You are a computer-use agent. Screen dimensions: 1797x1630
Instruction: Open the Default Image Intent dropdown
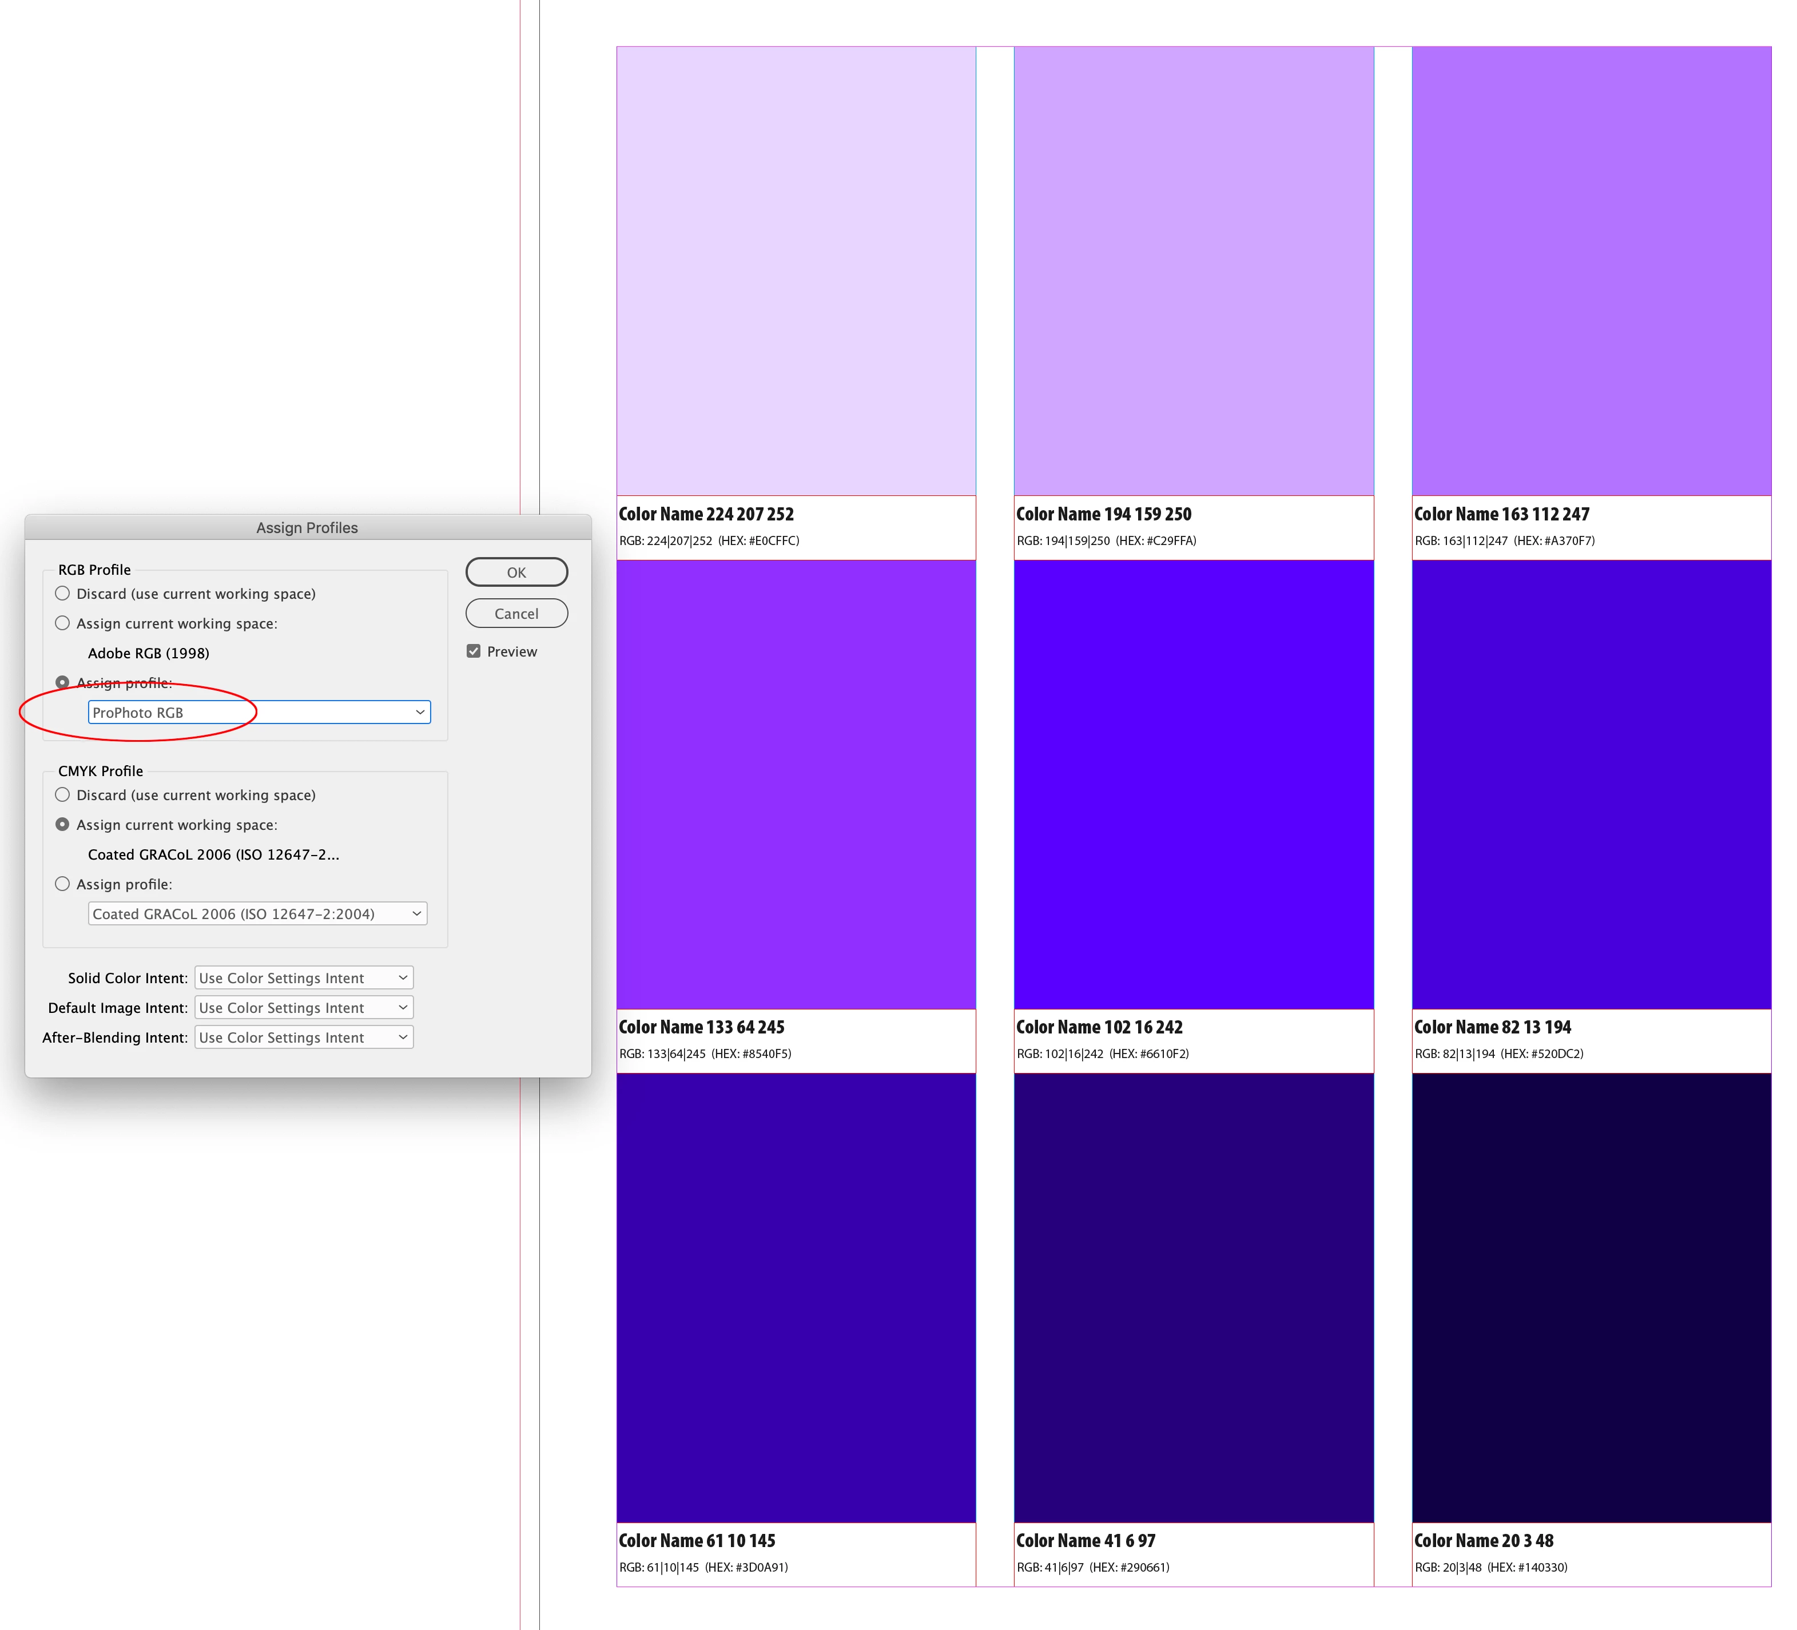(303, 1007)
